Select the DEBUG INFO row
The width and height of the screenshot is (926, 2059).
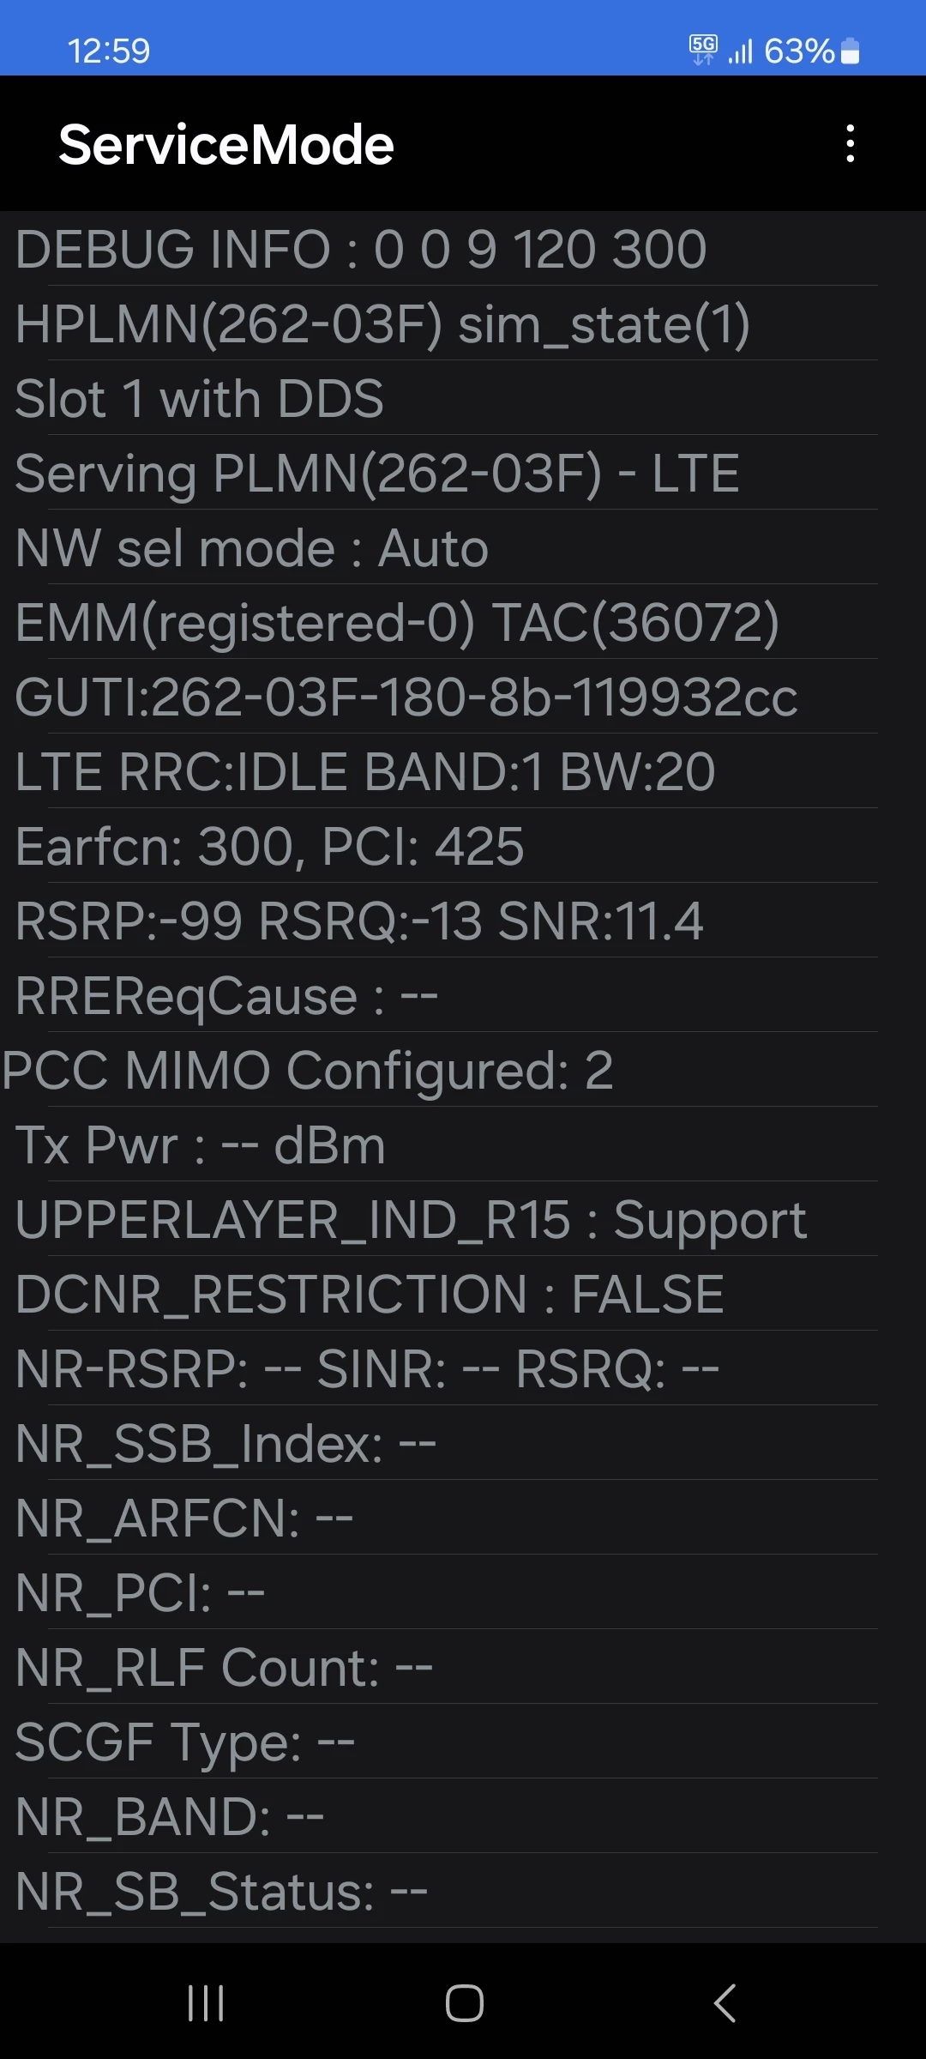(x=463, y=249)
